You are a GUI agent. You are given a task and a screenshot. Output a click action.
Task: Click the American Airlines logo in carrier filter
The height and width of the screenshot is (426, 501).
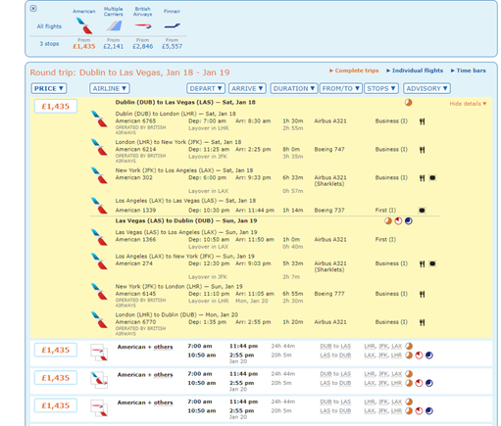click(x=84, y=25)
